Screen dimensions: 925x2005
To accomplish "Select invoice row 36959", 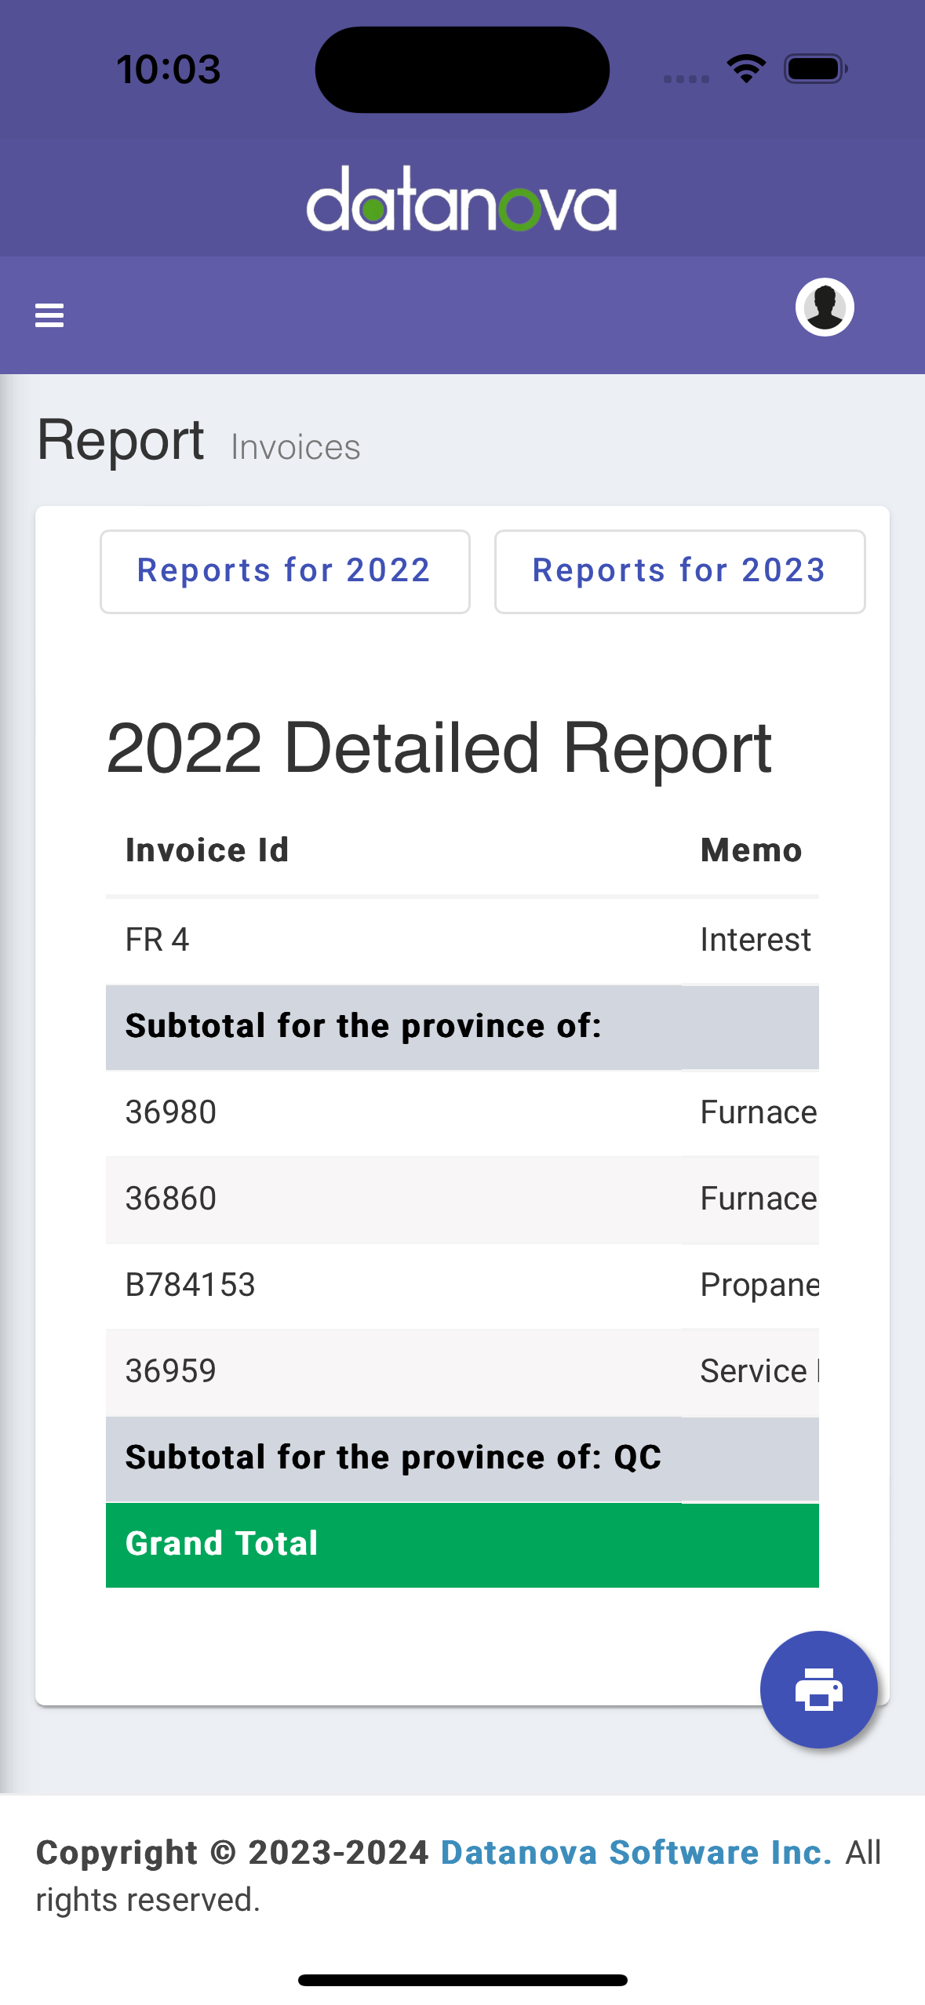I will 462,1371.
